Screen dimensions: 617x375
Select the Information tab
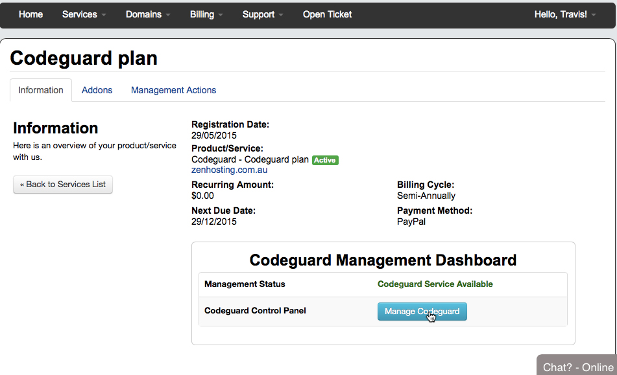point(40,90)
